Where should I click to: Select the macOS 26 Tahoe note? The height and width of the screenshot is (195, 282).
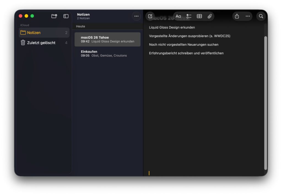pyautogui.click(x=107, y=39)
